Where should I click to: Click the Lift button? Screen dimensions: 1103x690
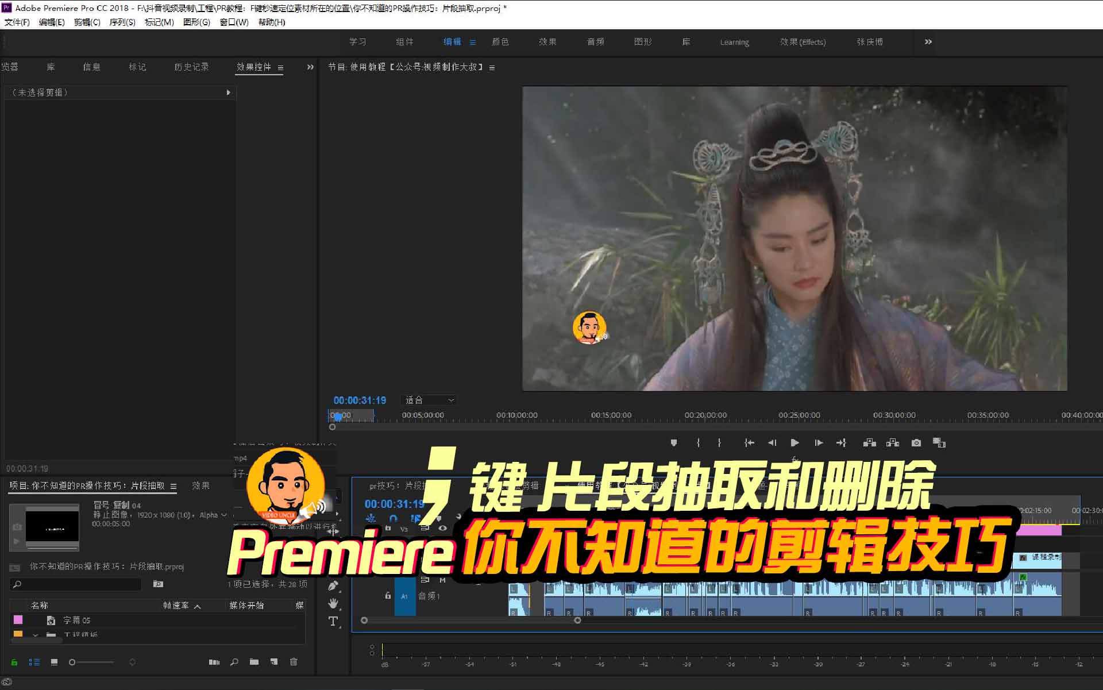(870, 442)
